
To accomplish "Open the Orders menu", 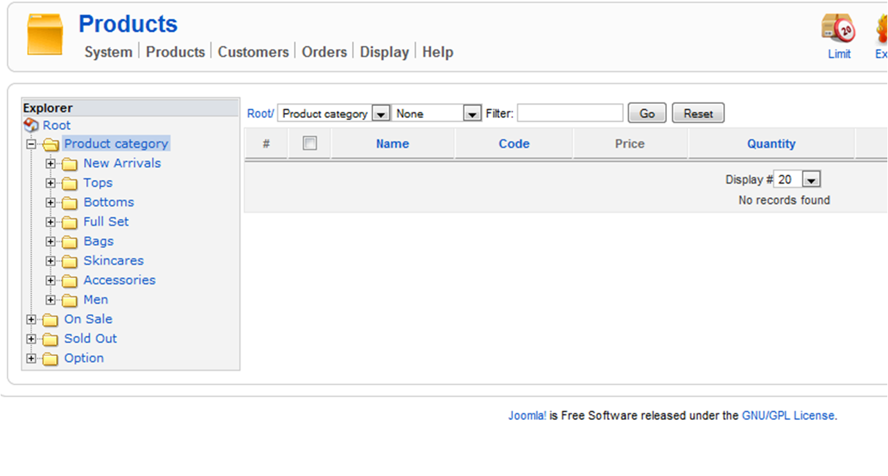I will click(324, 52).
